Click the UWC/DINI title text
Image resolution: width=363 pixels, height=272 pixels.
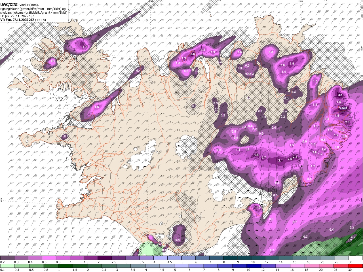click(9, 5)
